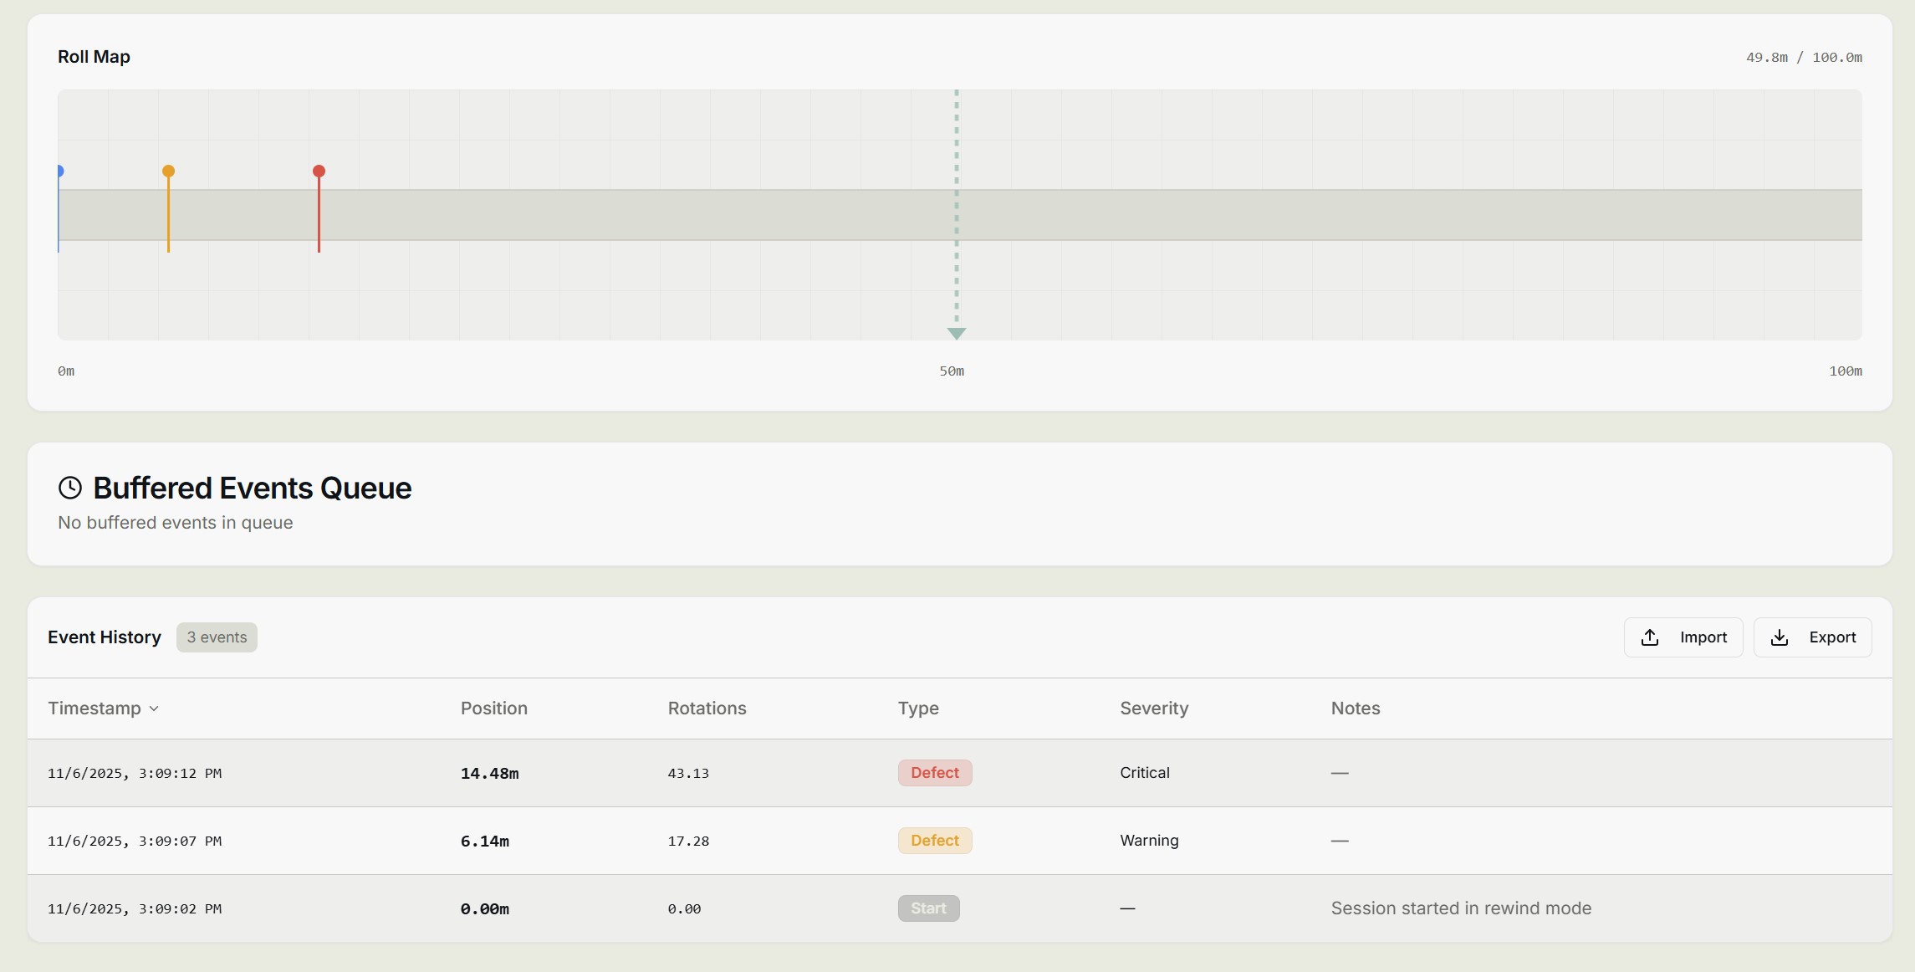Viewport: 1915px width, 972px height.
Task: Open the Timestamp sort dropdown
Action: click(154, 709)
